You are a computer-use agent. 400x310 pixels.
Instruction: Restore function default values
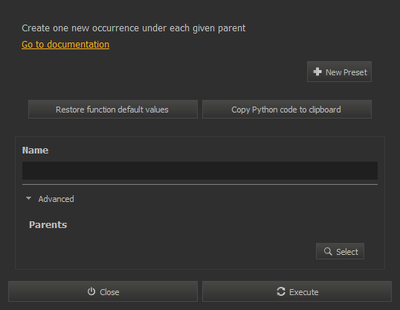tap(113, 110)
